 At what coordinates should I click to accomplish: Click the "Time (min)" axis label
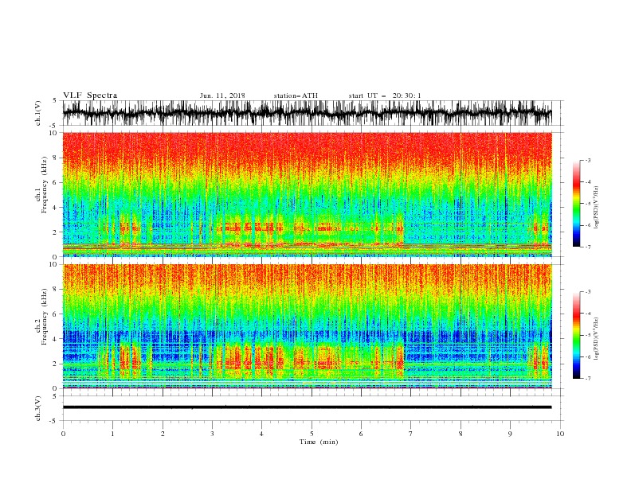point(319,442)
